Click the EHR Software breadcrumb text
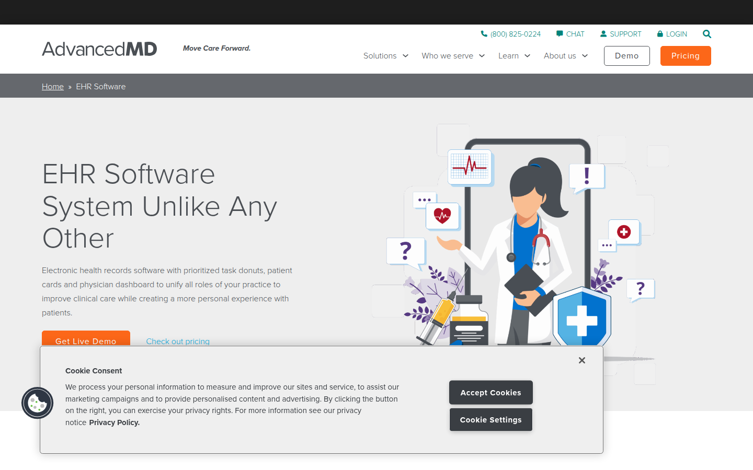 point(101,87)
